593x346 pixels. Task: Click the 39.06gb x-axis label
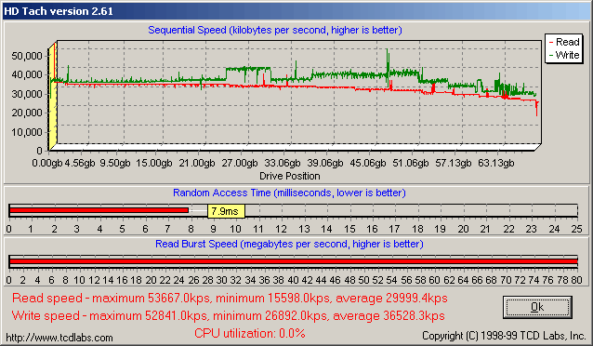[x=325, y=163]
